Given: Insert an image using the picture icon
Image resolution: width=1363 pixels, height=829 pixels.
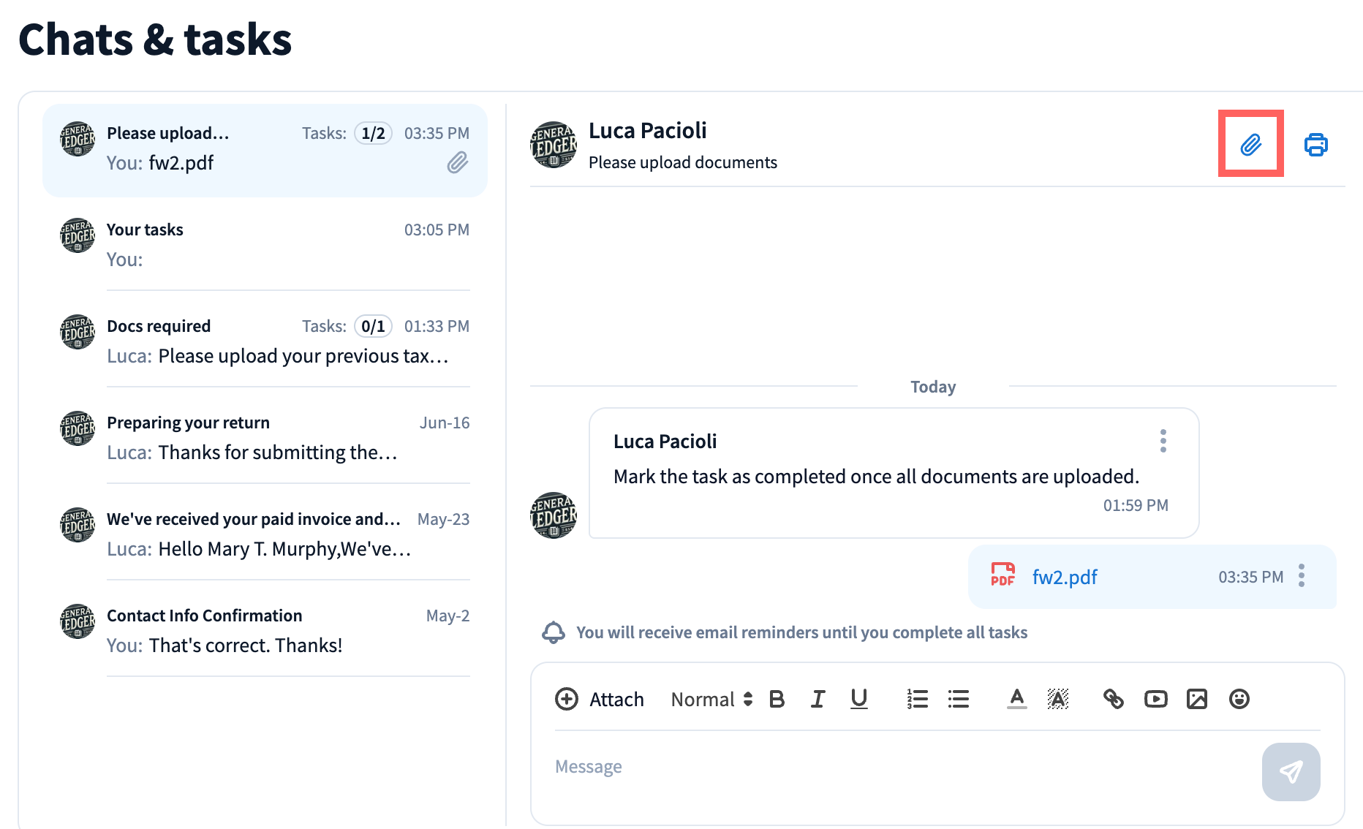Looking at the screenshot, I should 1197,699.
